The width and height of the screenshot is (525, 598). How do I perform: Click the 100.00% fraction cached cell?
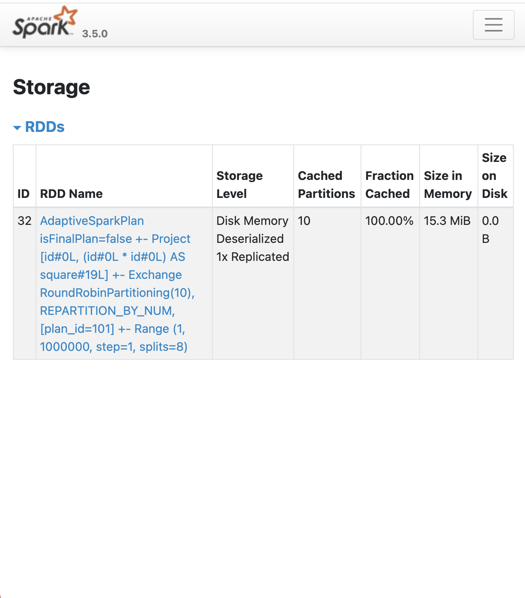tap(389, 221)
